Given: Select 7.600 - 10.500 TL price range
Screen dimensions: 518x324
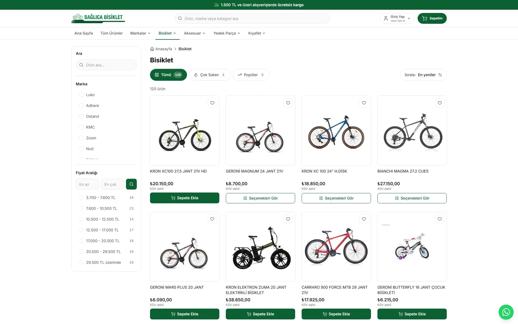Looking at the screenshot, I should pos(81,208).
